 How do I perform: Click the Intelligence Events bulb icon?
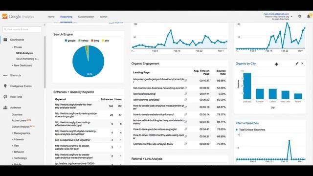pos(5,86)
